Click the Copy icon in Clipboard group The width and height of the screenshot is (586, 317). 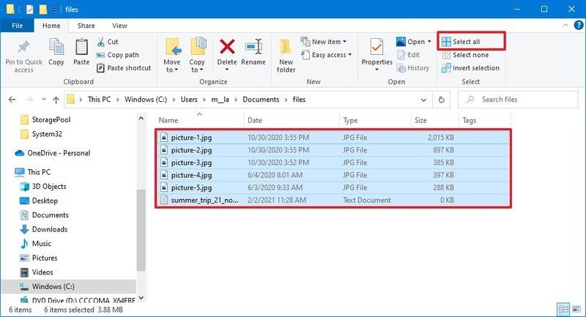point(56,48)
